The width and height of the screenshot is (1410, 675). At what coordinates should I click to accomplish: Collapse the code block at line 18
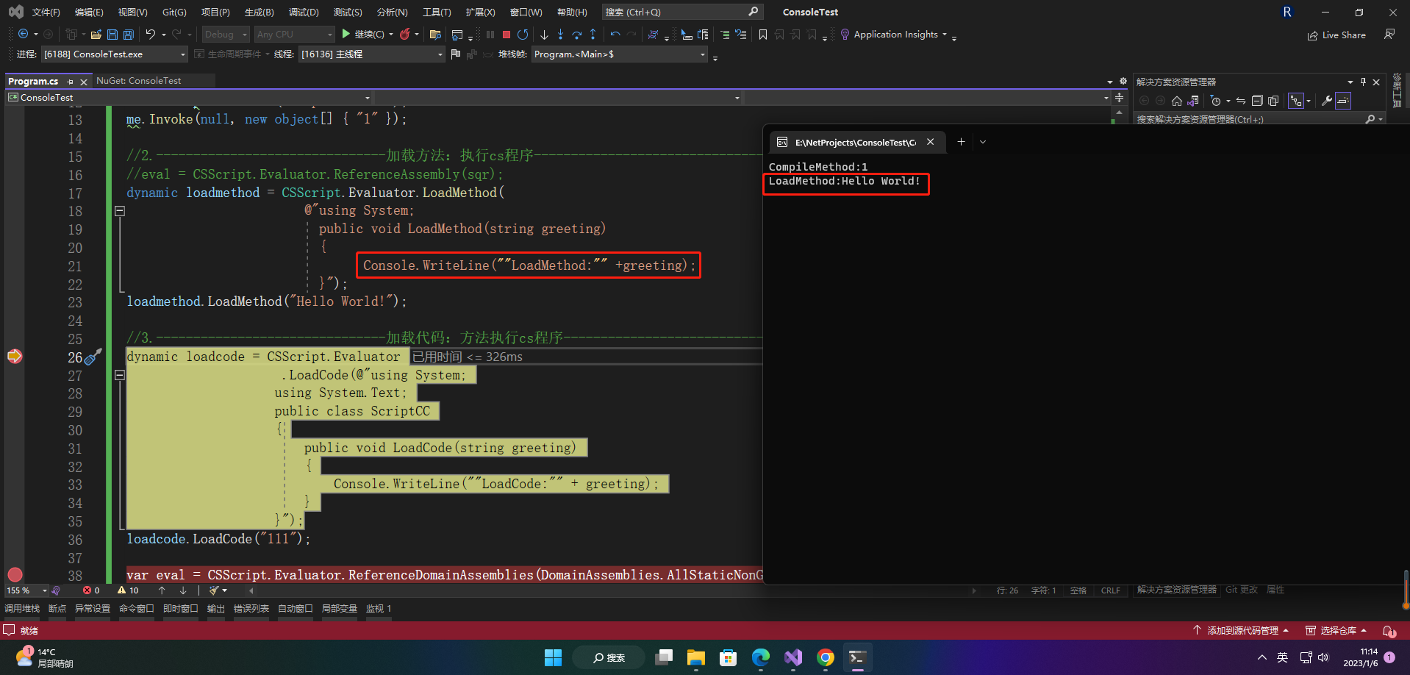[120, 211]
